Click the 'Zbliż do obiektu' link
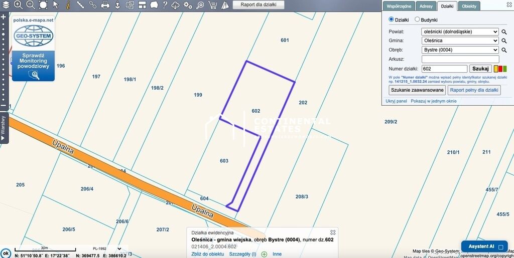 point(207,254)
